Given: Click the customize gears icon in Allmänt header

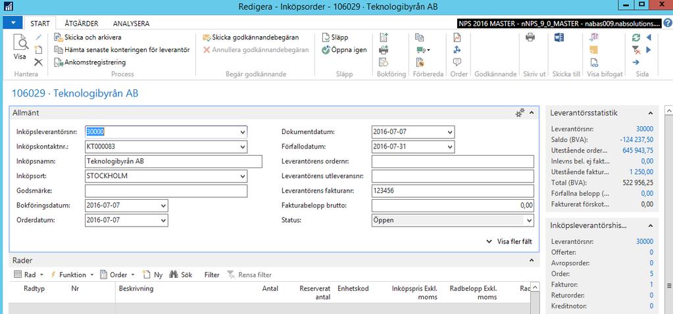Looking at the screenshot, I should coord(520,113).
